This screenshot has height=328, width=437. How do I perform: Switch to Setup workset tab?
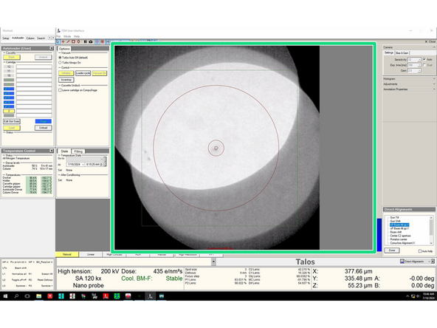[x=6, y=38]
